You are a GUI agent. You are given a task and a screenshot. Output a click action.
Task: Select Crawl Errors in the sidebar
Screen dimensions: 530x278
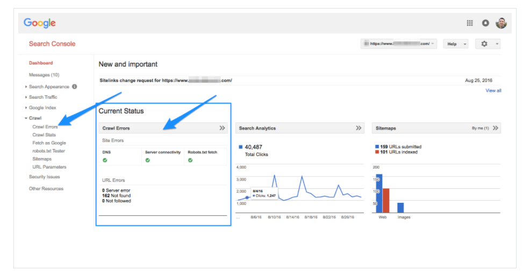click(45, 127)
